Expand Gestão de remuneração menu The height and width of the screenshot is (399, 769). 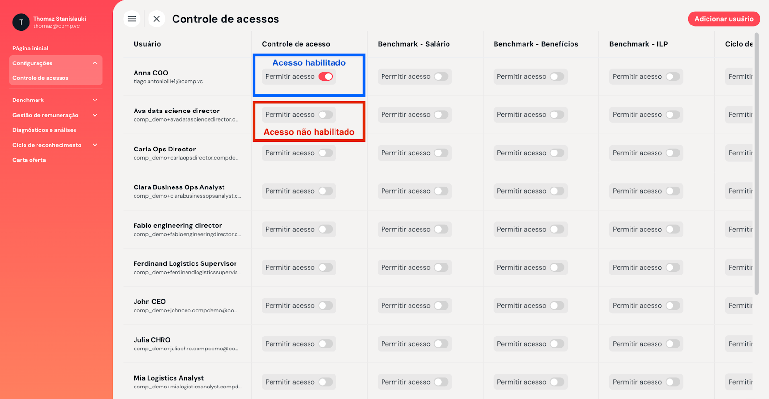(x=95, y=115)
